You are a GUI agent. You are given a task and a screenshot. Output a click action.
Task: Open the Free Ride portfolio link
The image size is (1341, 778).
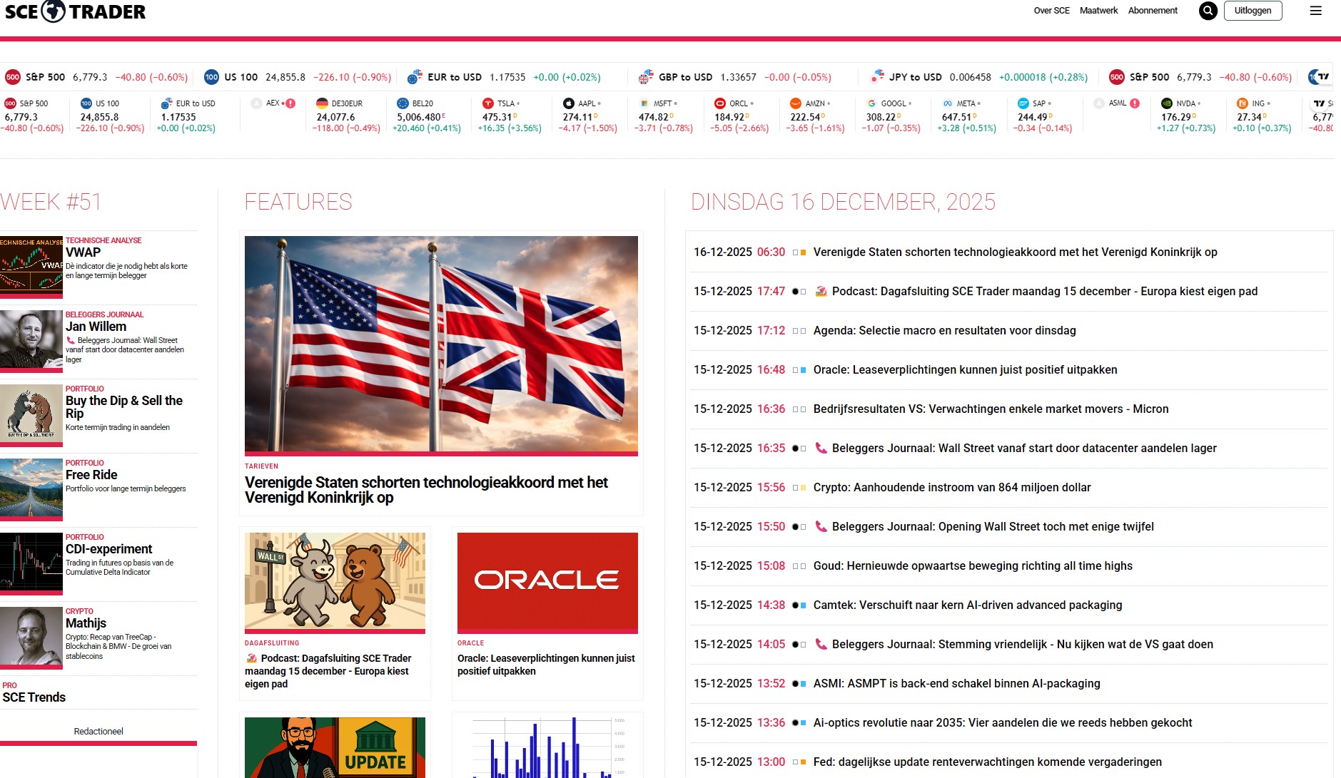[91, 475]
